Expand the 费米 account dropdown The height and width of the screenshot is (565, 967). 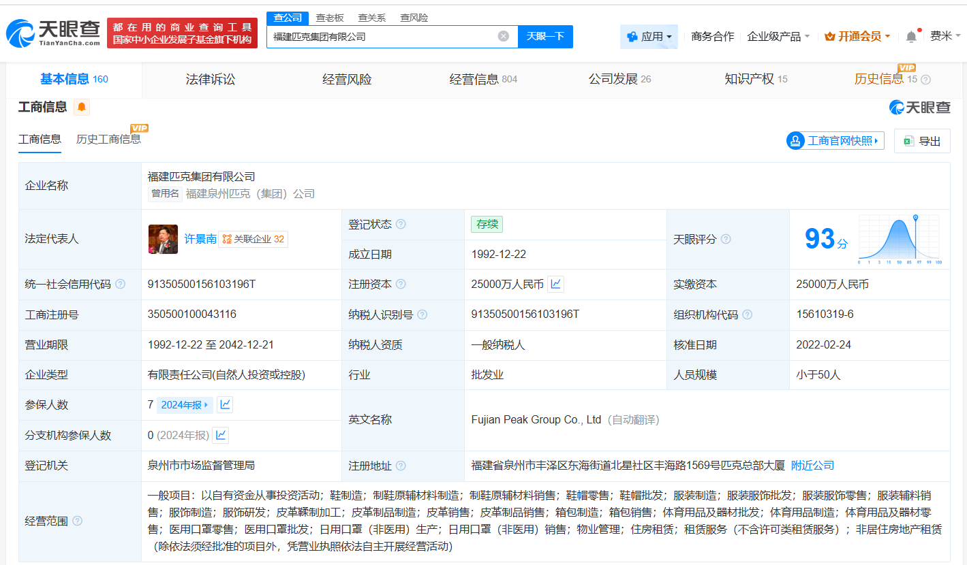pyautogui.click(x=949, y=36)
